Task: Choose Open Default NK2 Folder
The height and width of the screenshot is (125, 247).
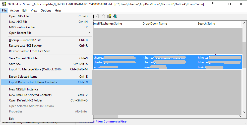Action: [46, 100]
